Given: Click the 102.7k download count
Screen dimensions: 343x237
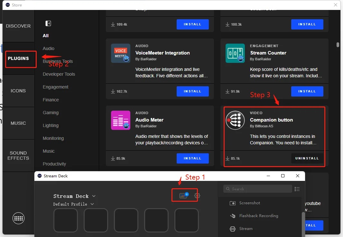Looking at the screenshot, I should point(122,91).
